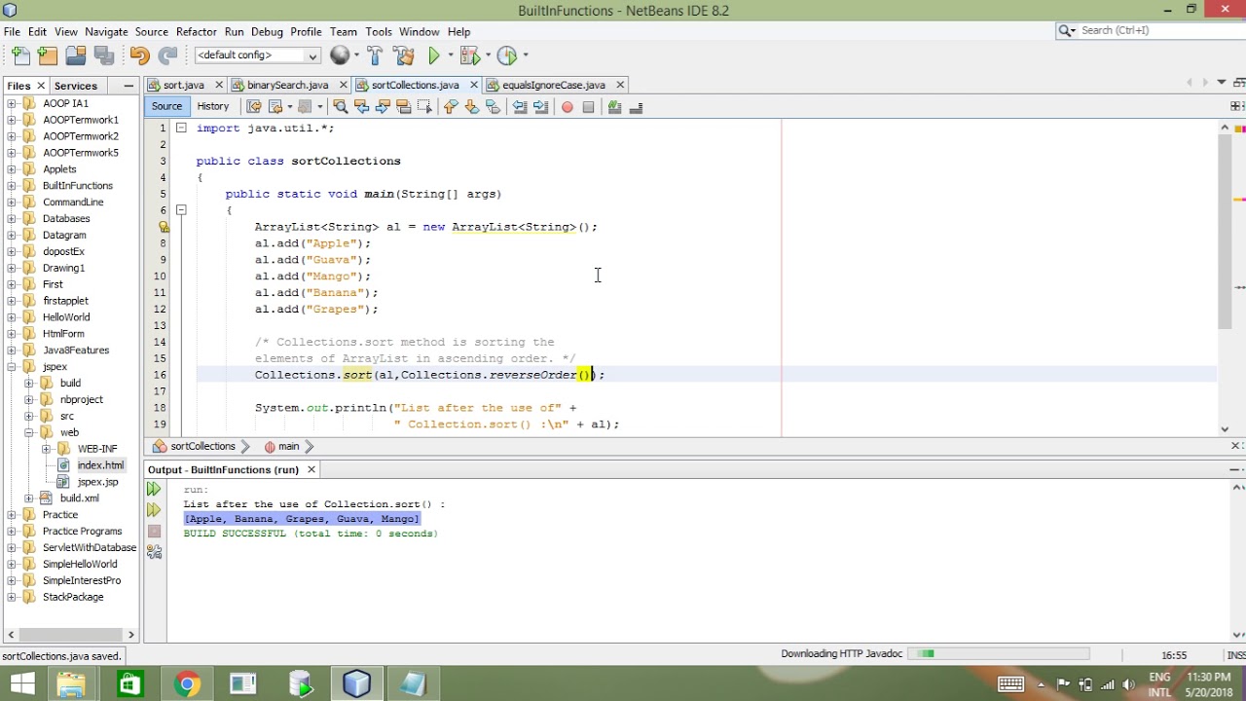Image resolution: width=1246 pixels, height=701 pixels.
Task: Switch to the sort.java tab
Action: pos(183,86)
